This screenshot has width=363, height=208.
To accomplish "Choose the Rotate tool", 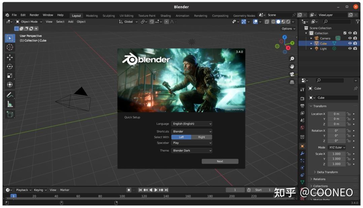I will (10, 66).
